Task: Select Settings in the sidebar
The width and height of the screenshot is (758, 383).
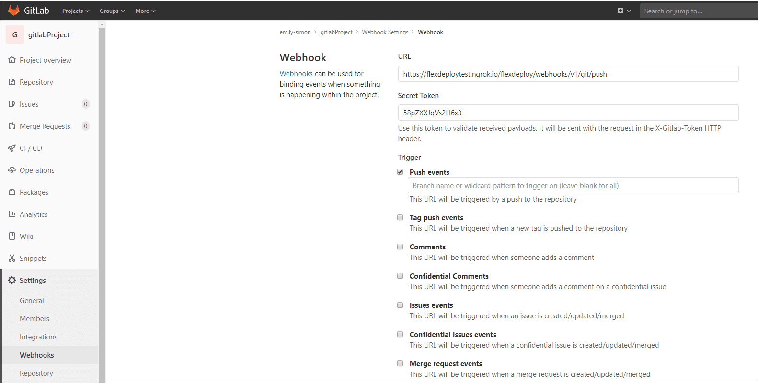Action: 33,280
